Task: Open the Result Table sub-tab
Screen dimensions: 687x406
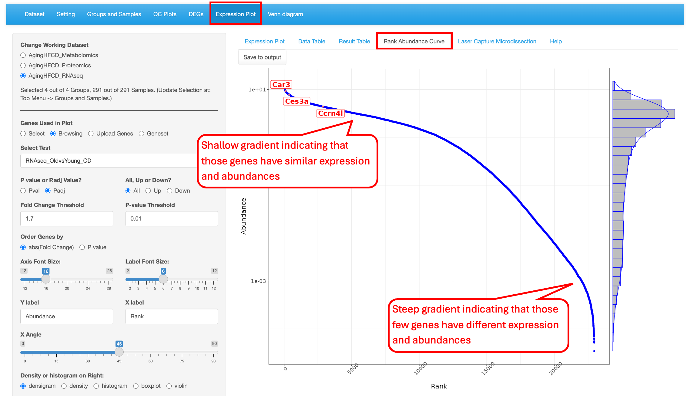Action: (354, 41)
